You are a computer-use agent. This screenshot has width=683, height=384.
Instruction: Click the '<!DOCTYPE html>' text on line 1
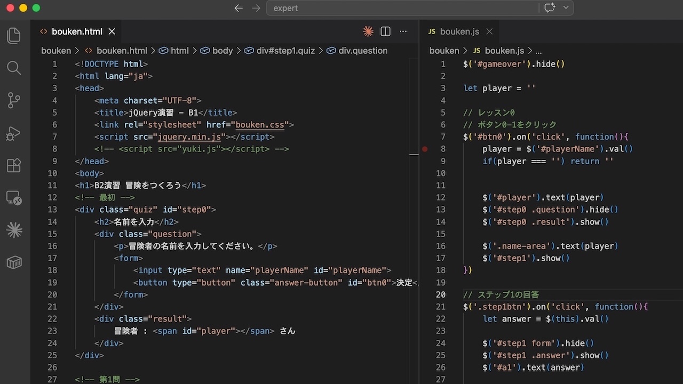pos(112,64)
